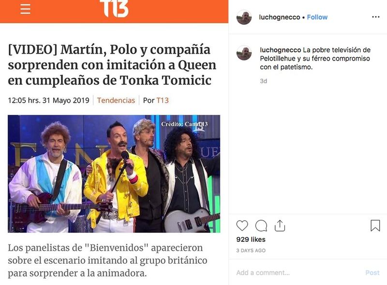Click luchognecco avatar beside the caption
Image resolution: width=387 pixels, height=285 pixels.
coord(244,53)
